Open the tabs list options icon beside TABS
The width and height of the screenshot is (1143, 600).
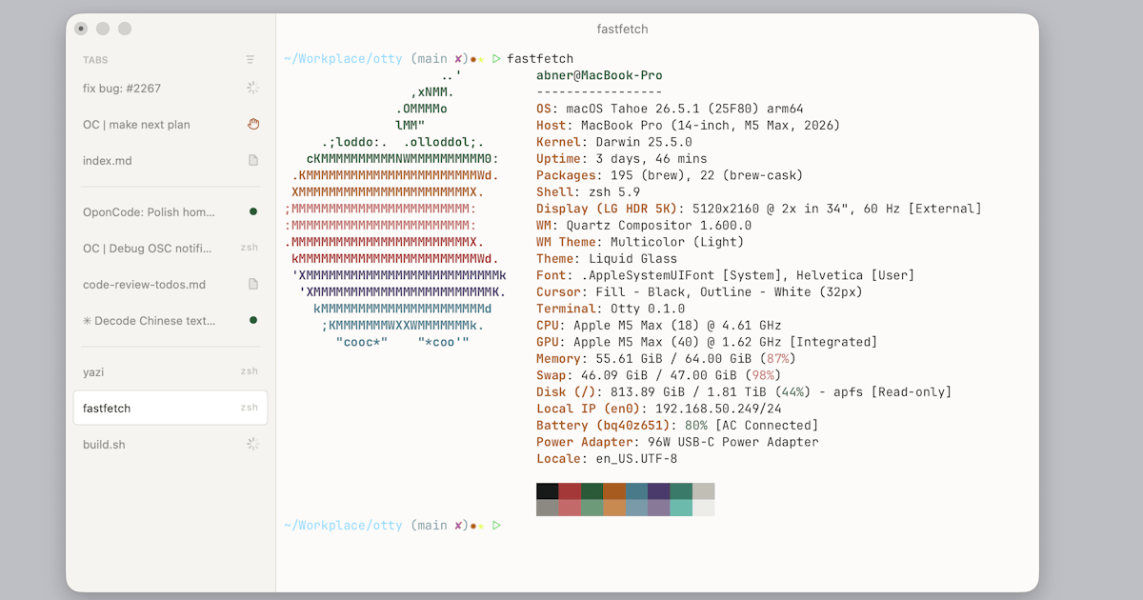pyautogui.click(x=251, y=59)
